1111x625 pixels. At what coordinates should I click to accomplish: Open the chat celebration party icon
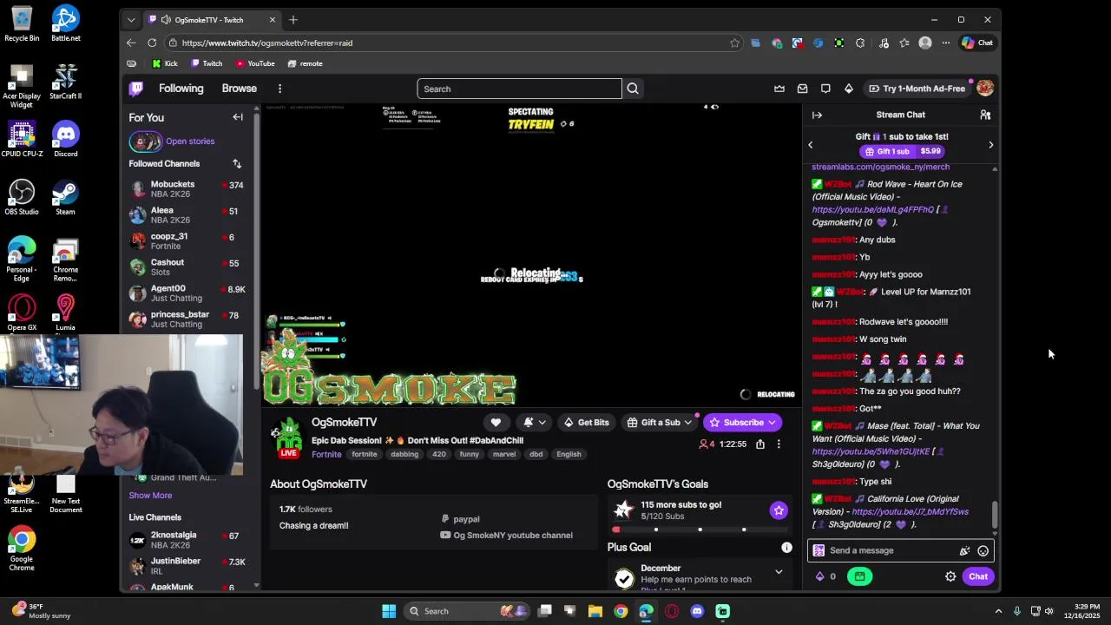point(964,550)
